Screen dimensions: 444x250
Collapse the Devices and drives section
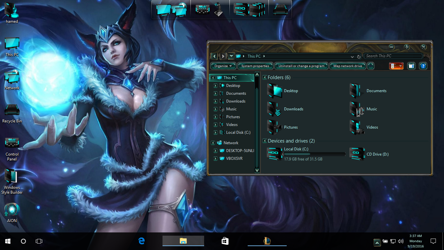coord(265,141)
